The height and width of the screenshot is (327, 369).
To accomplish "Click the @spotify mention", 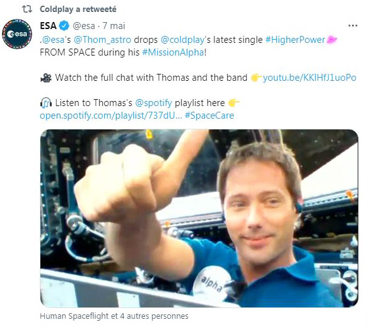I will click(x=153, y=103).
